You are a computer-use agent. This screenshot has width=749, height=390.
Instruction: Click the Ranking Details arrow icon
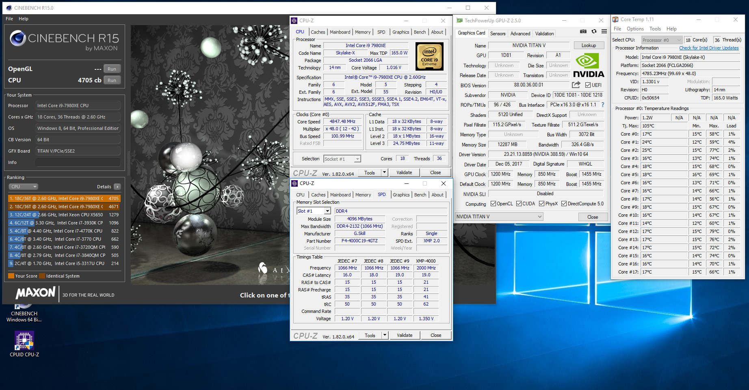[x=117, y=187]
